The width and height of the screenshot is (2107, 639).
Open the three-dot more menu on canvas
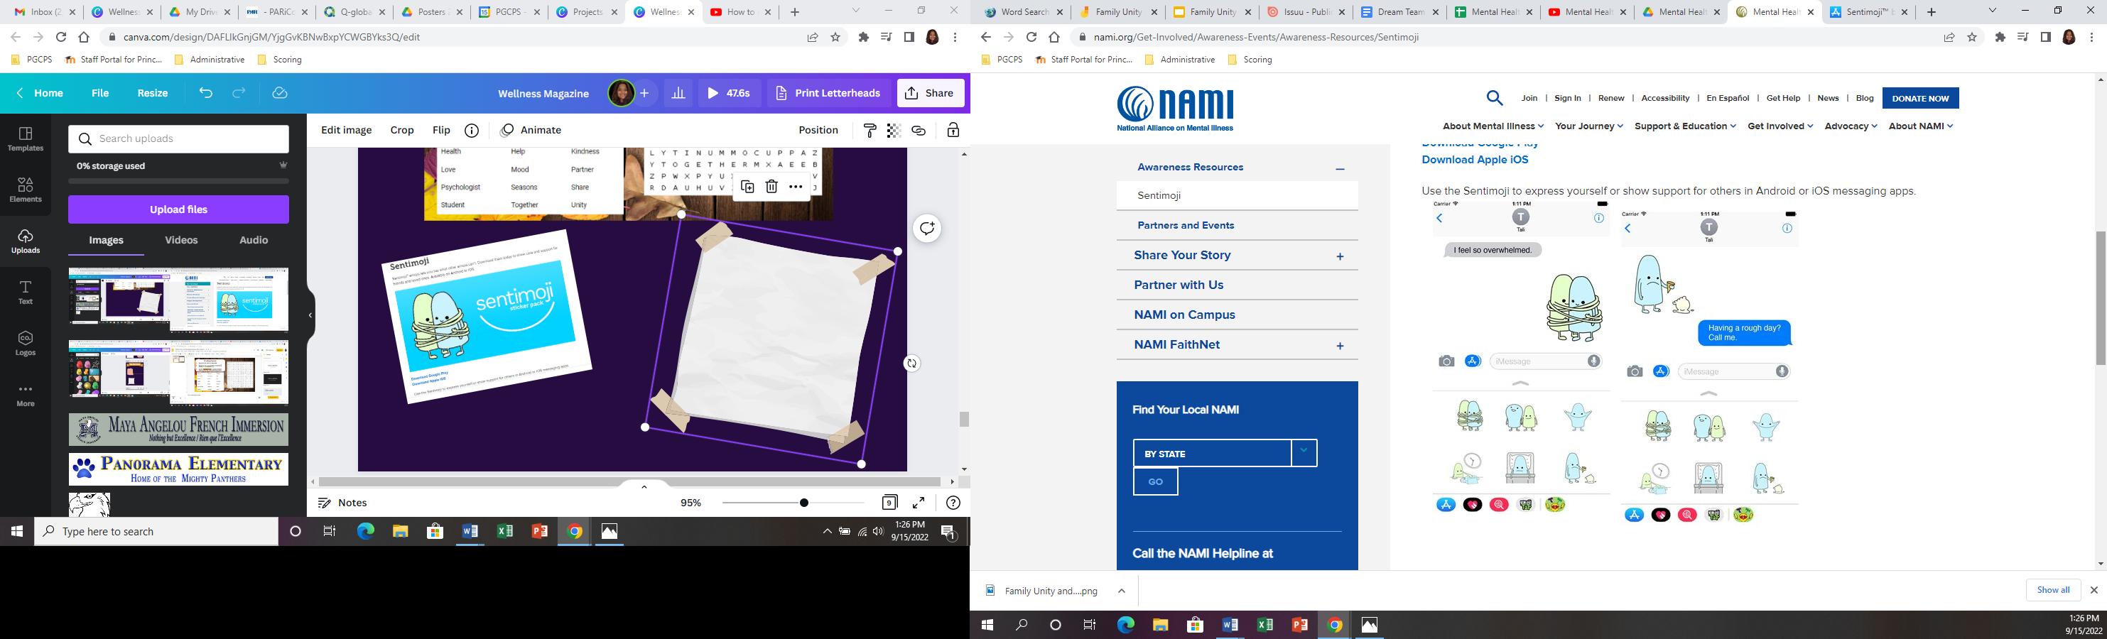(x=796, y=187)
